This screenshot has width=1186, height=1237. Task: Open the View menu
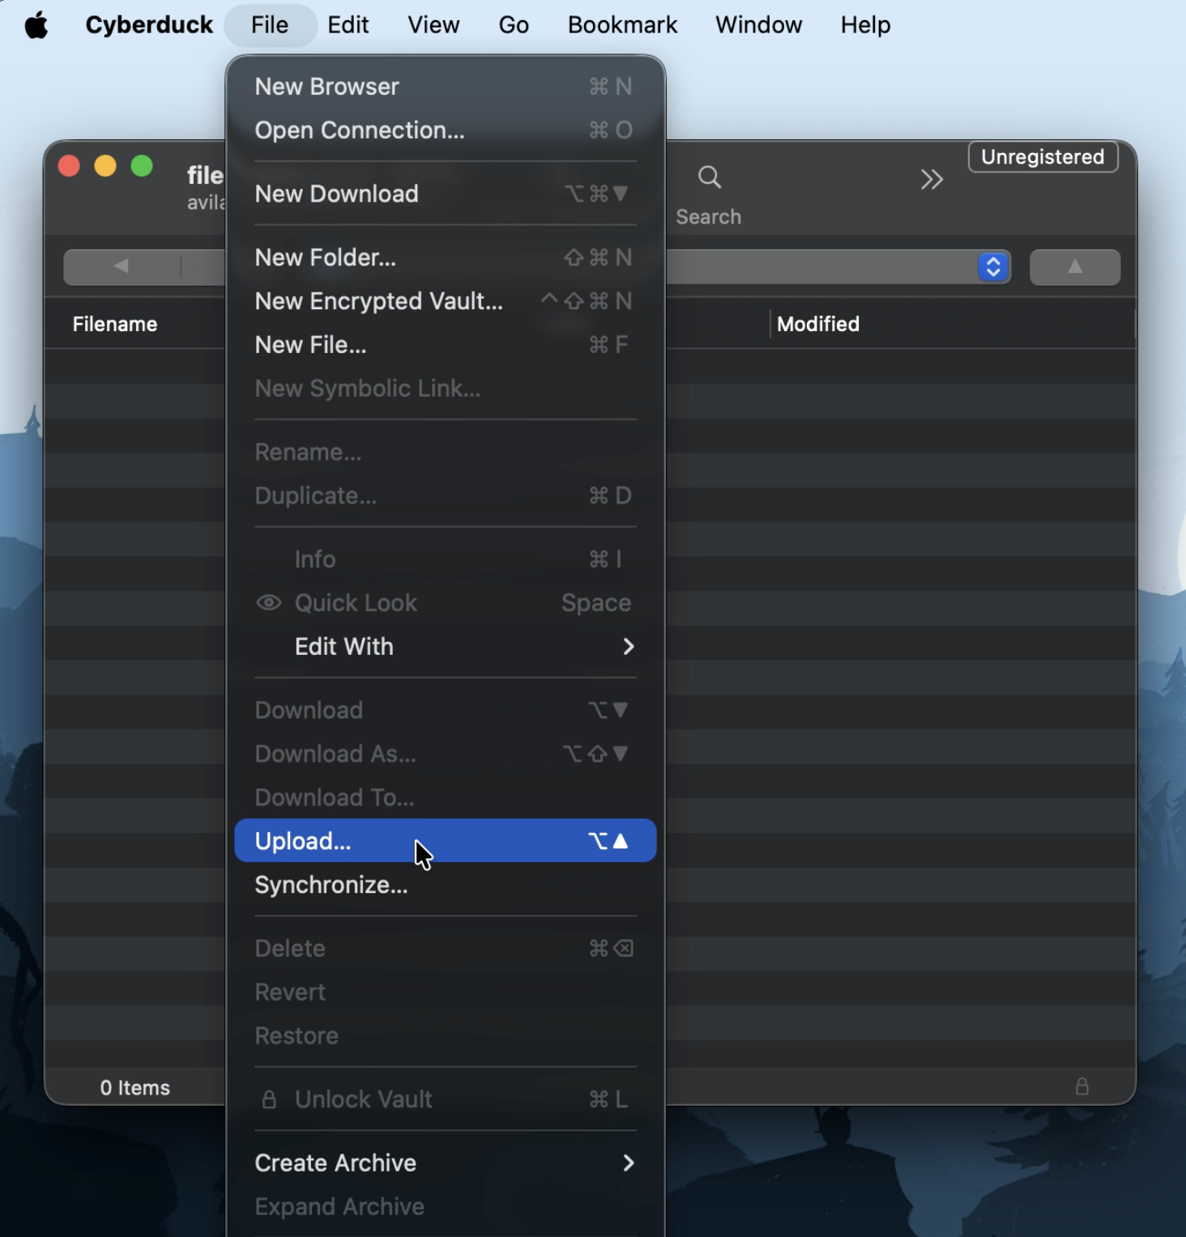pyautogui.click(x=433, y=25)
